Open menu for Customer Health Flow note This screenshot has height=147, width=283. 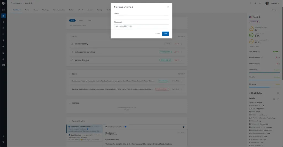pyautogui.click(x=182, y=89)
